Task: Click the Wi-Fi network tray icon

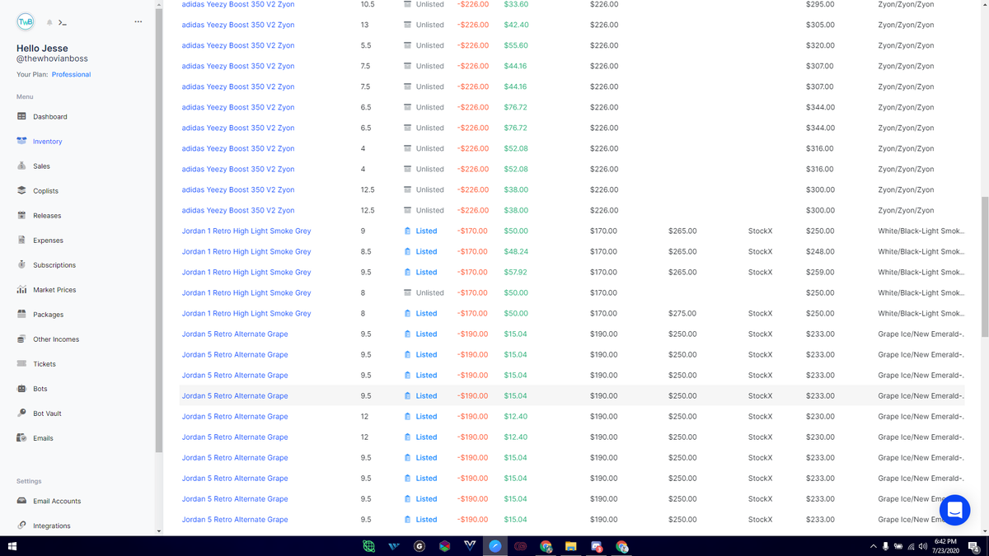Action: (x=912, y=546)
